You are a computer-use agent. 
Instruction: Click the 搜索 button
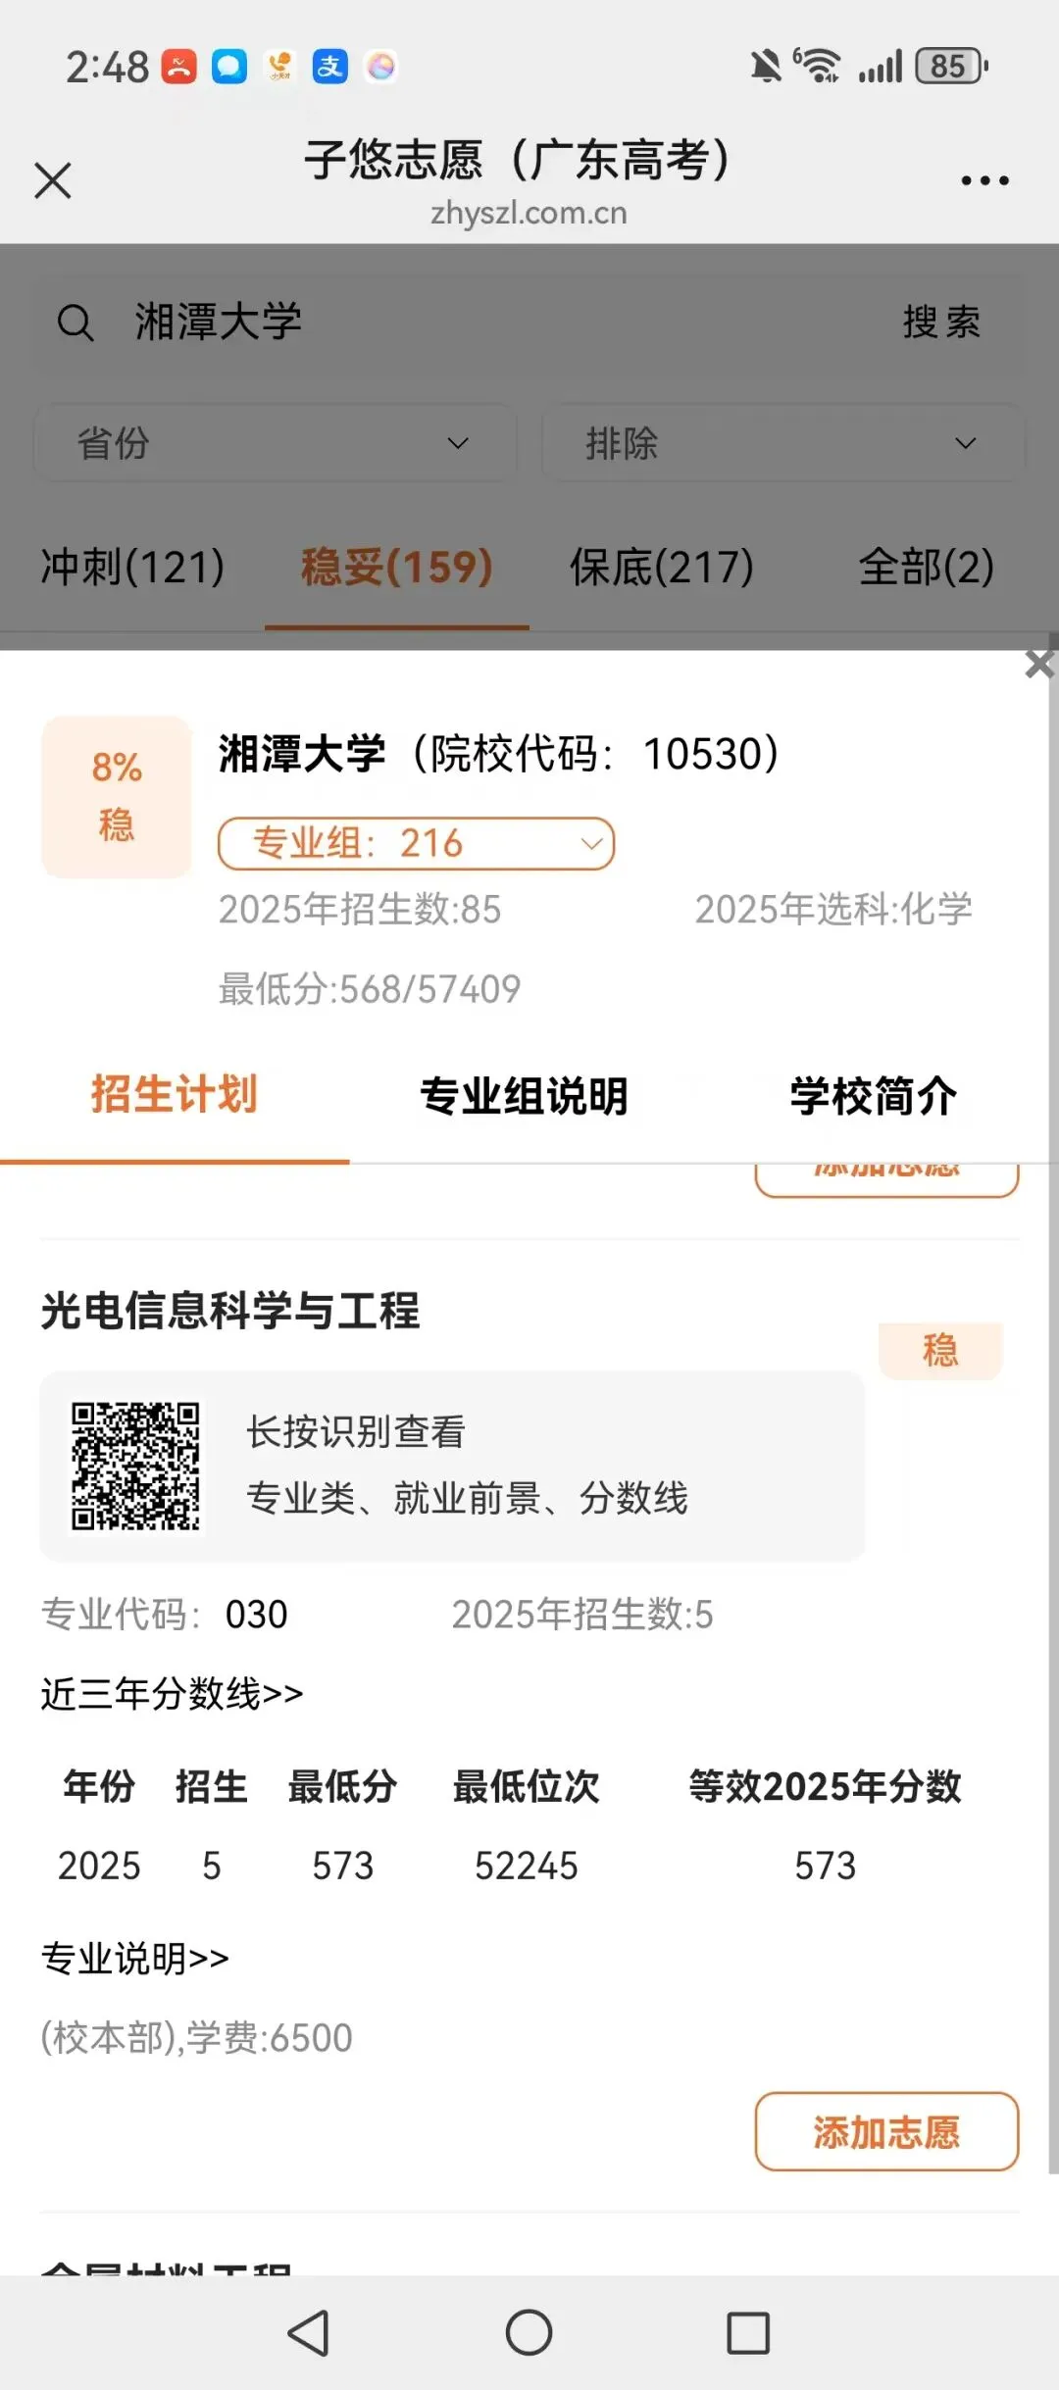click(941, 323)
